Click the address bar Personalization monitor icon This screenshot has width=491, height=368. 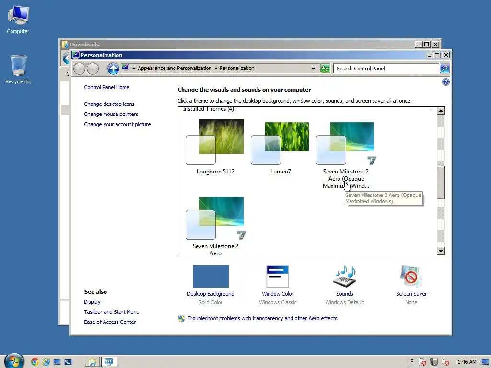[x=125, y=68]
